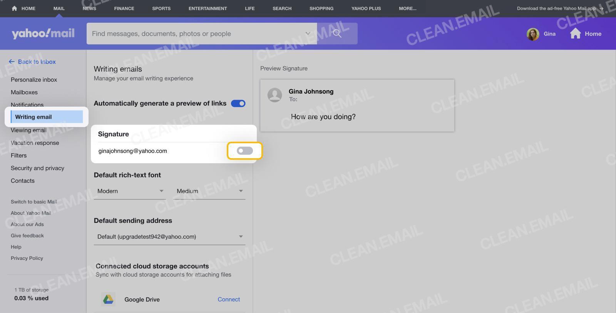The width and height of the screenshot is (616, 313).
Task: Click the Home text link in top bar
Action: (x=28, y=8)
